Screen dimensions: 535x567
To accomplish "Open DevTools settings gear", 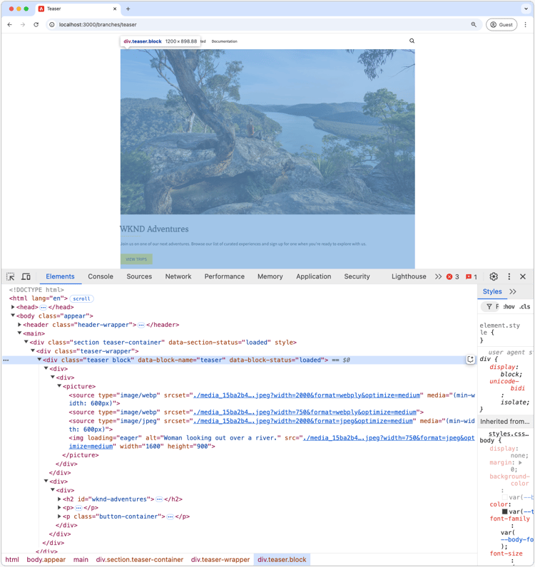I will [494, 276].
